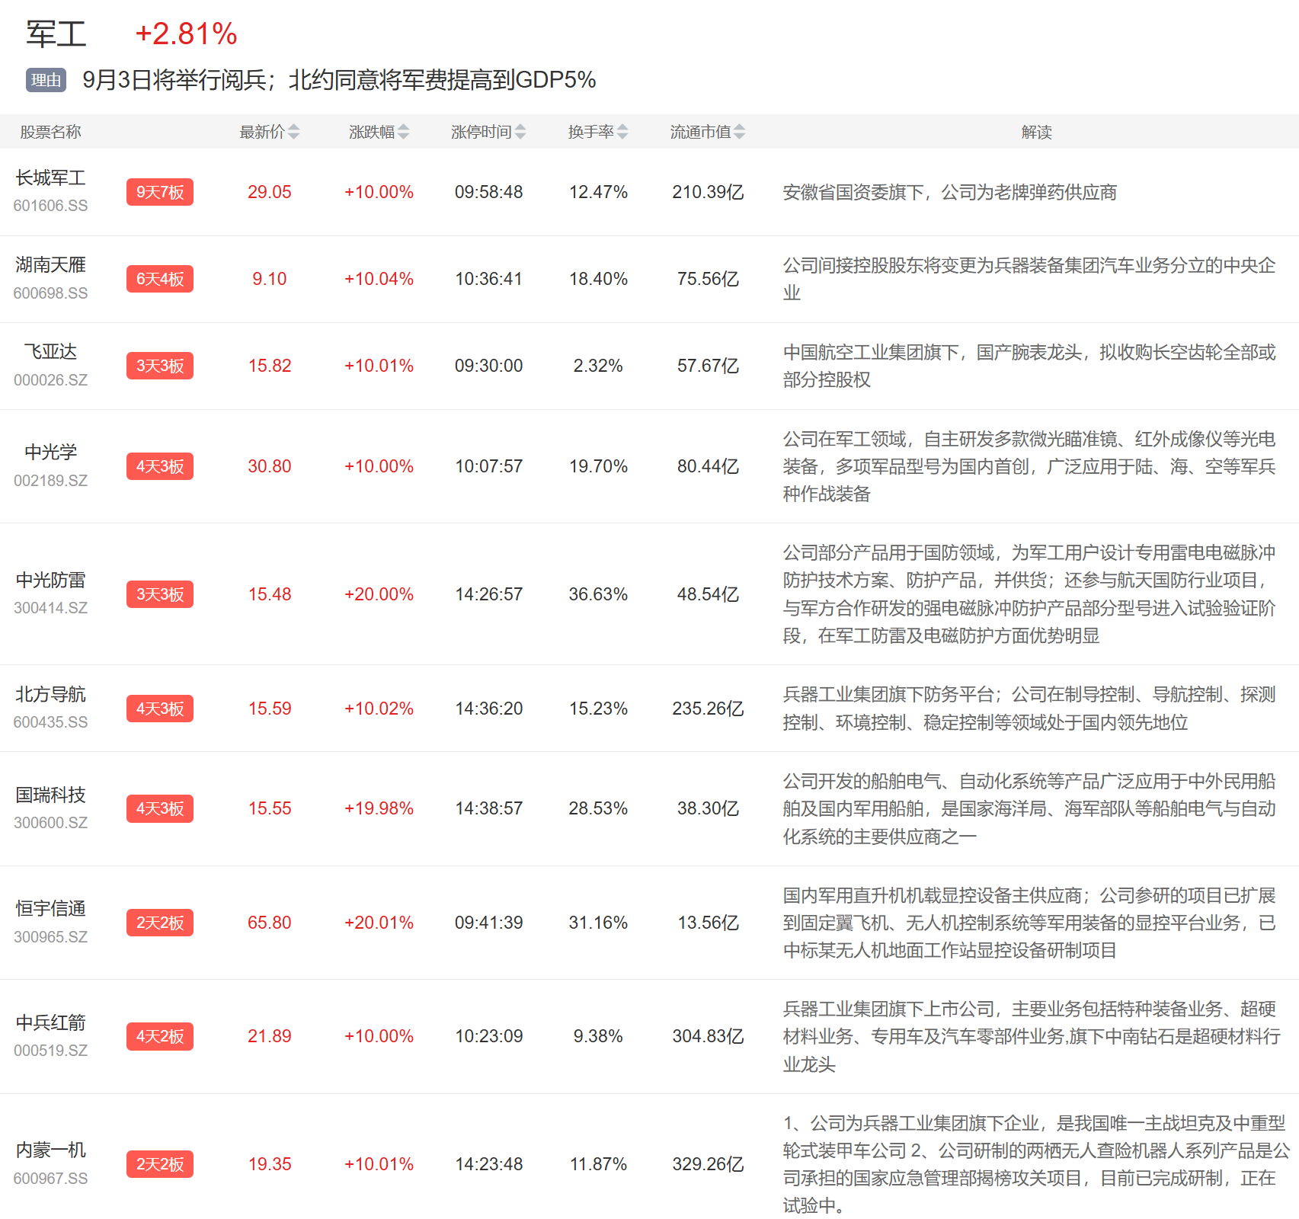
Task: Sort by 最新价 column arrows
Action: tap(293, 132)
